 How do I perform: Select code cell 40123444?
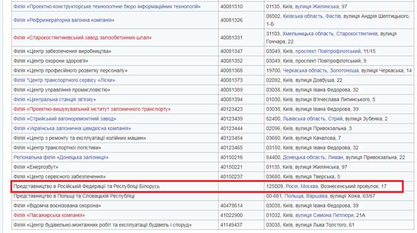[x=231, y=128]
